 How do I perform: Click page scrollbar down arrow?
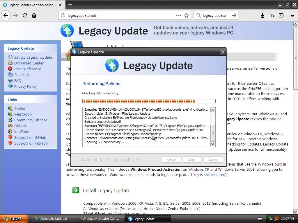(x=295, y=212)
